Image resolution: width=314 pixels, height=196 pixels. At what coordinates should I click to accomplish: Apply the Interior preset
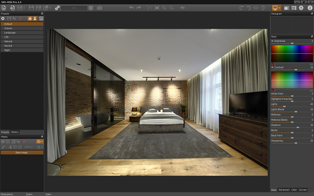point(22,28)
